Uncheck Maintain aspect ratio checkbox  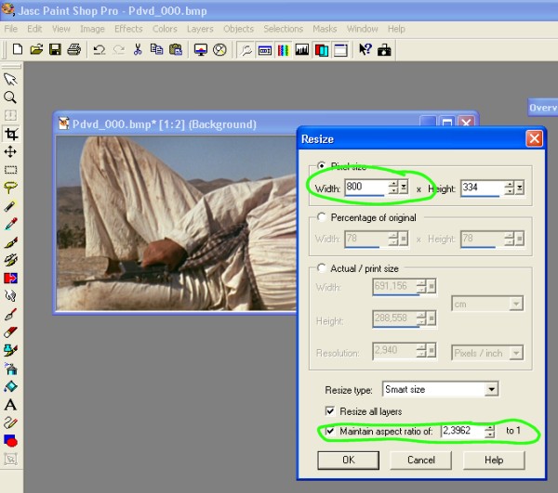[331, 432]
